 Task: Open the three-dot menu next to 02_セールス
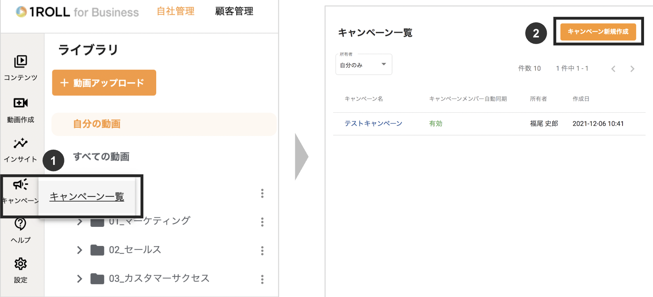262,251
